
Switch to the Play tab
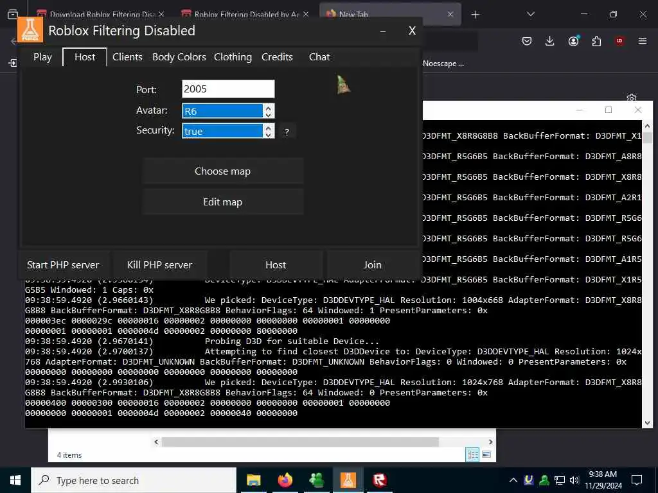point(42,57)
